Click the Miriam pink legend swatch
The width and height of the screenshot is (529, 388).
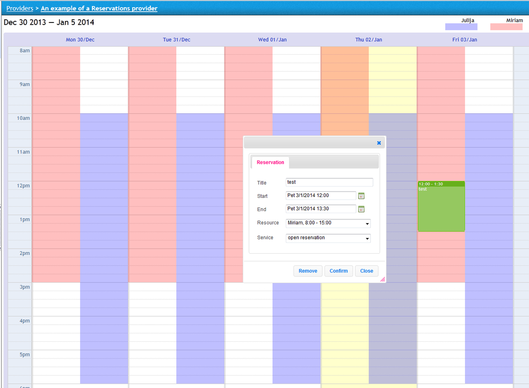507,27
